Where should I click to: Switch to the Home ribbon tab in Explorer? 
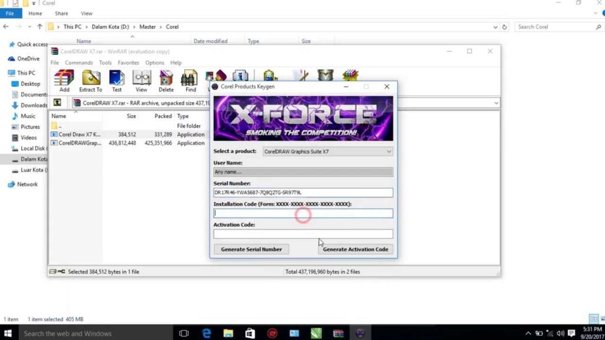(35, 14)
